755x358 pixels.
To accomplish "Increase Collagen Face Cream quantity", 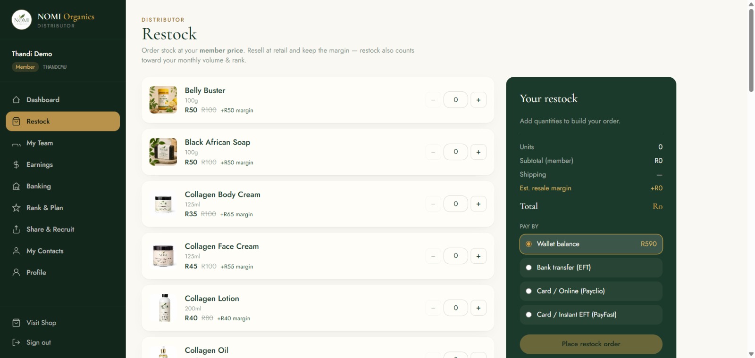I will point(478,256).
